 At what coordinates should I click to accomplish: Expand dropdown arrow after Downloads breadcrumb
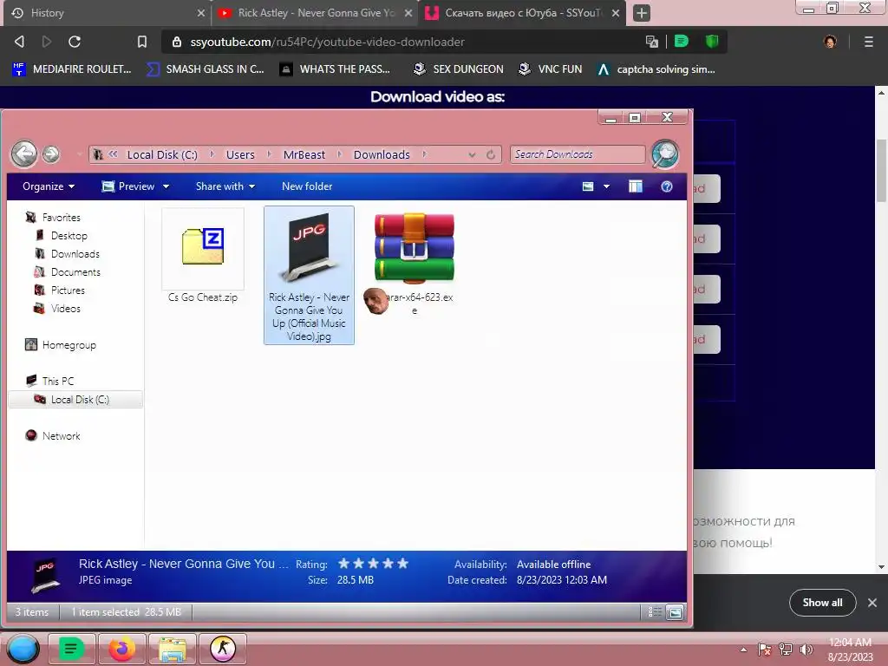pyautogui.click(x=424, y=154)
